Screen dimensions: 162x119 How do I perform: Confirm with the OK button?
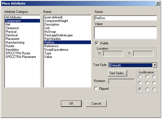coord(71,104)
